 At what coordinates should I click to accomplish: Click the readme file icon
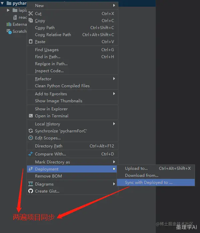15,17
